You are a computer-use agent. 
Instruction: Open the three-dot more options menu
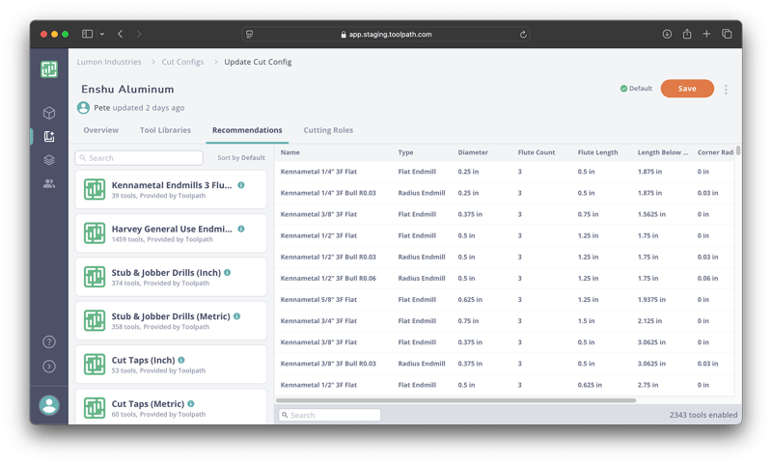[x=726, y=89]
